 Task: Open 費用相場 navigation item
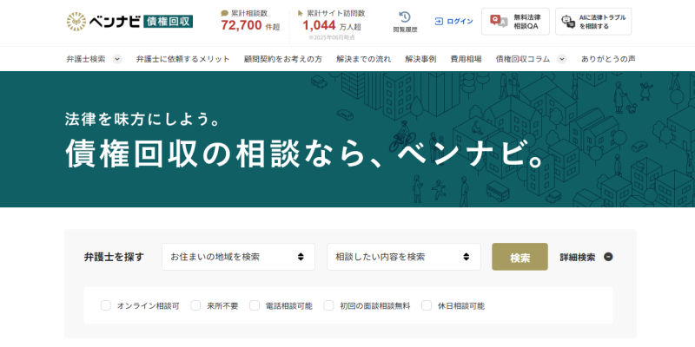[x=466, y=59]
